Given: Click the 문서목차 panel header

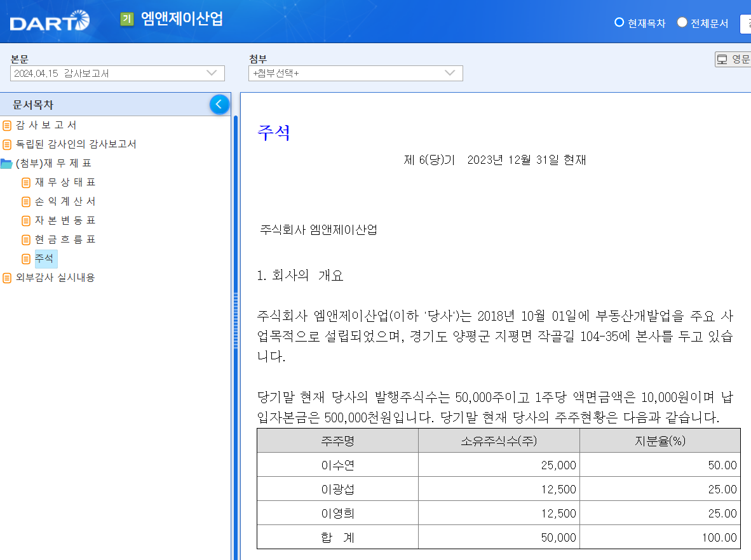Looking at the screenshot, I should tap(116, 104).
